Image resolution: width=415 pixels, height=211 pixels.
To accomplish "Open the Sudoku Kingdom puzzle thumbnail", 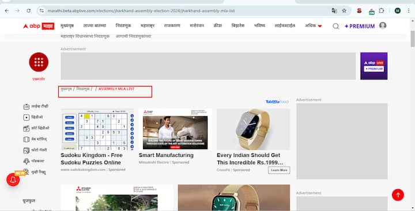I will [x=97, y=130].
